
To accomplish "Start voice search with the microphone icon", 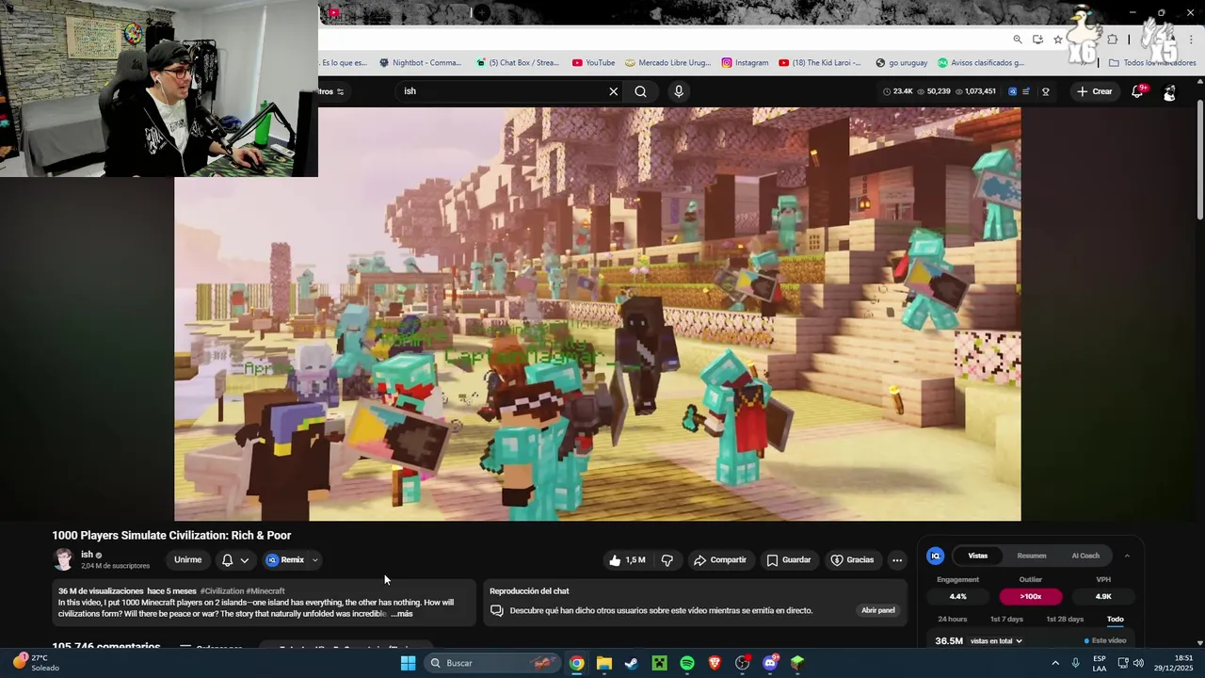I will [x=679, y=91].
